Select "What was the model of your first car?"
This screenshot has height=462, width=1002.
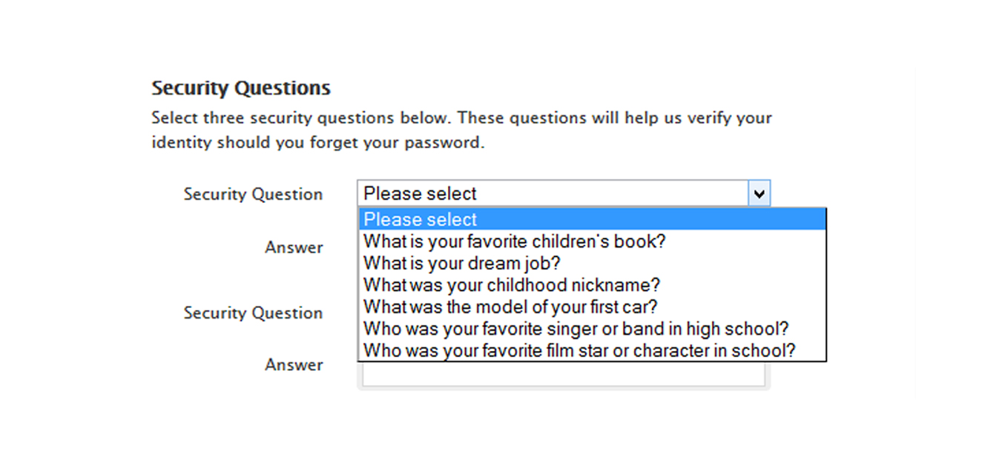point(510,307)
